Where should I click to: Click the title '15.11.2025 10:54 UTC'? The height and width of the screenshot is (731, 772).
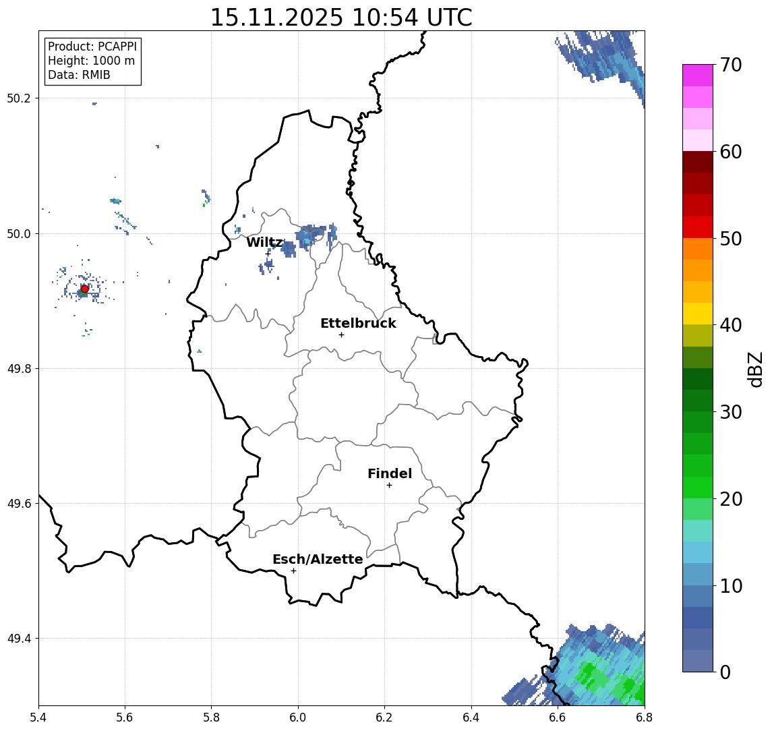pos(340,18)
